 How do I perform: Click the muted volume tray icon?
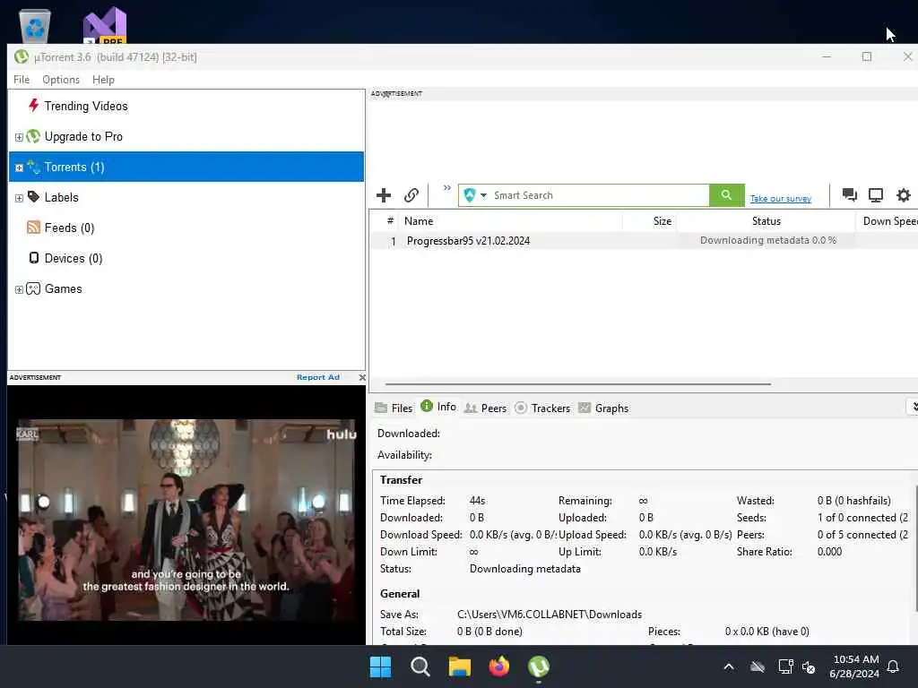click(810, 666)
